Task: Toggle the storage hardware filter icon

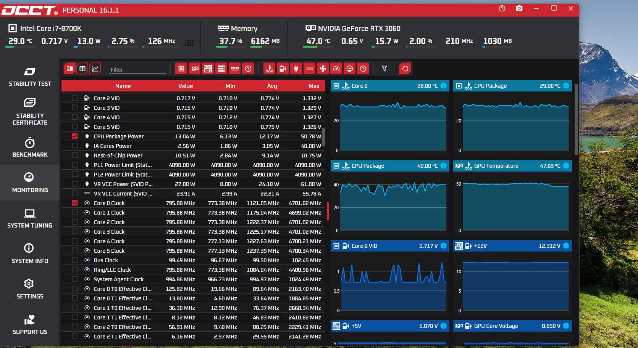Action: (x=221, y=69)
